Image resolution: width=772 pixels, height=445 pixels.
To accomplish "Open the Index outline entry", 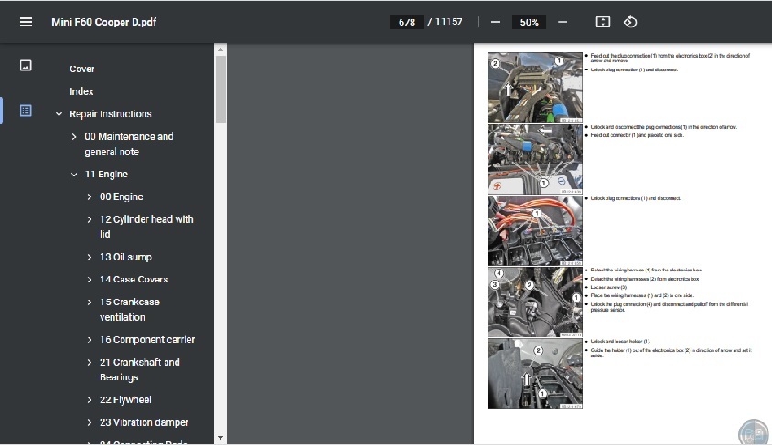I will click(x=81, y=91).
